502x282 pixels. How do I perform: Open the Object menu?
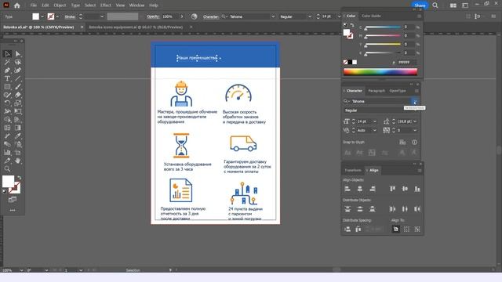tap(60, 5)
